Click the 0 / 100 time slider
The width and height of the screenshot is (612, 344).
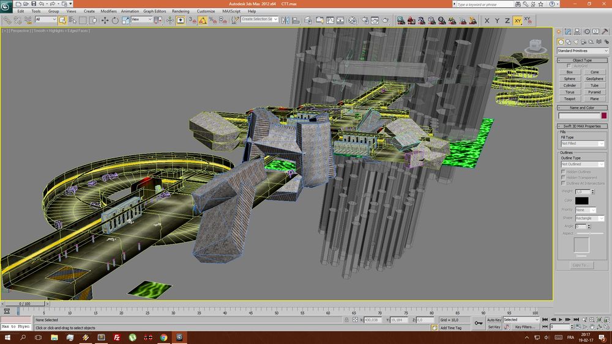tap(24, 304)
